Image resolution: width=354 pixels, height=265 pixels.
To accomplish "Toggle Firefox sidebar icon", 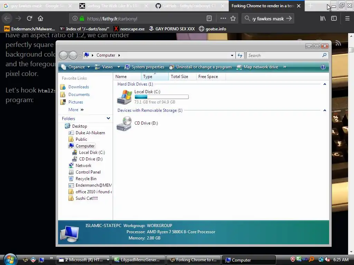I will pyautogui.click(x=334, y=19).
